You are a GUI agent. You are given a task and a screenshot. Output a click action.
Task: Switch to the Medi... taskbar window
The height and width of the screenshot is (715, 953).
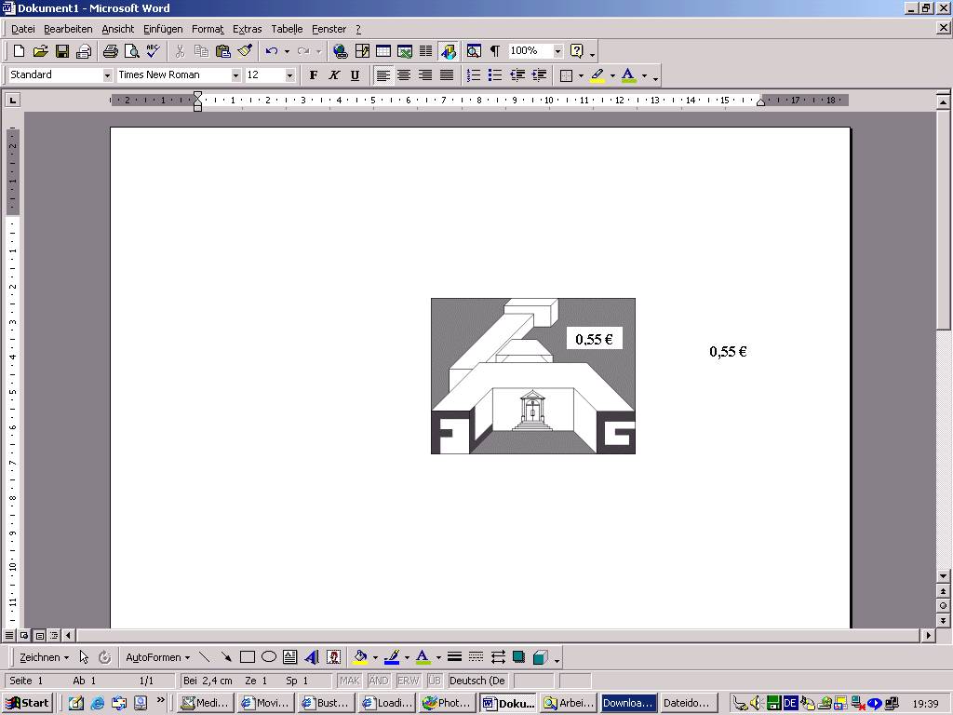click(x=206, y=703)
